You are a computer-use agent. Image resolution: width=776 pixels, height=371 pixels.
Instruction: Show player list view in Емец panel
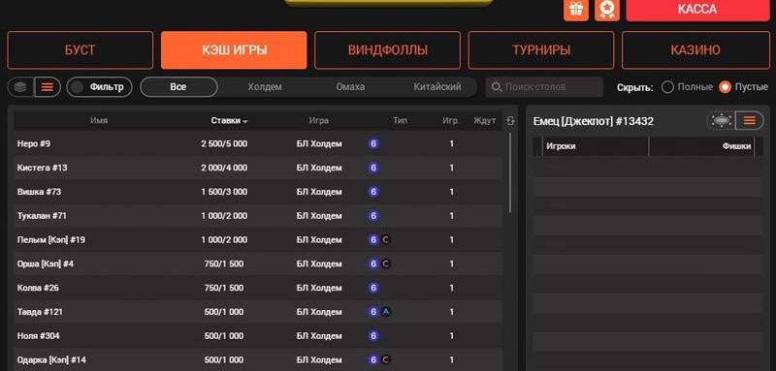749,120
